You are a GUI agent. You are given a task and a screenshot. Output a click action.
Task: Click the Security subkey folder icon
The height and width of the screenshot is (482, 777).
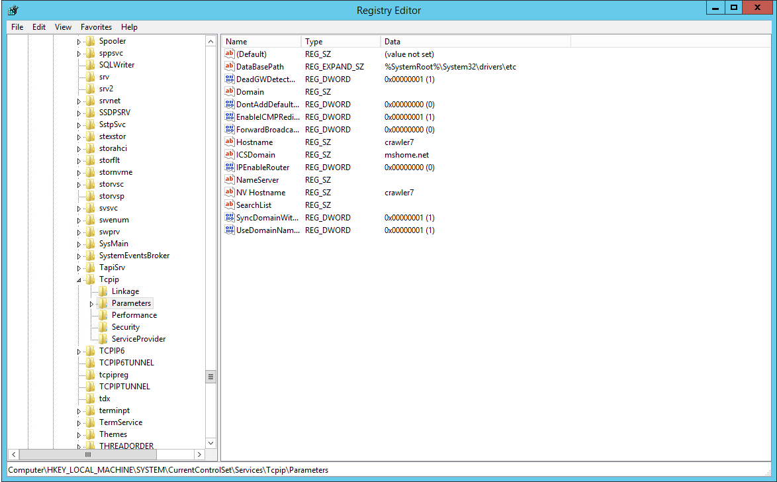(103, 327)
